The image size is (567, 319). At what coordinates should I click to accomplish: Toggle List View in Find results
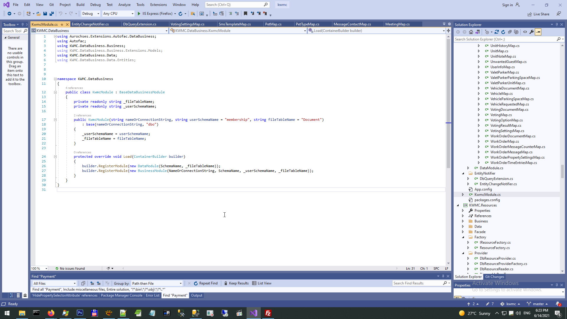pyautogui.click(x=262, y=283)
